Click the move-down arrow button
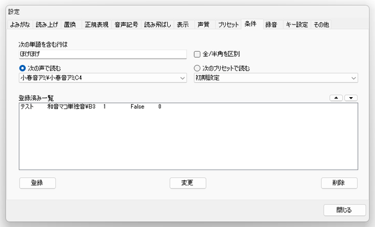375x227 pixels. click(x=351, y=98)
